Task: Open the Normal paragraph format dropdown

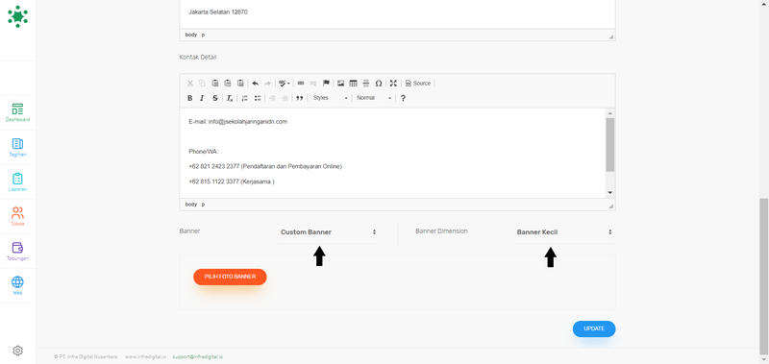Action: [374, 98]
